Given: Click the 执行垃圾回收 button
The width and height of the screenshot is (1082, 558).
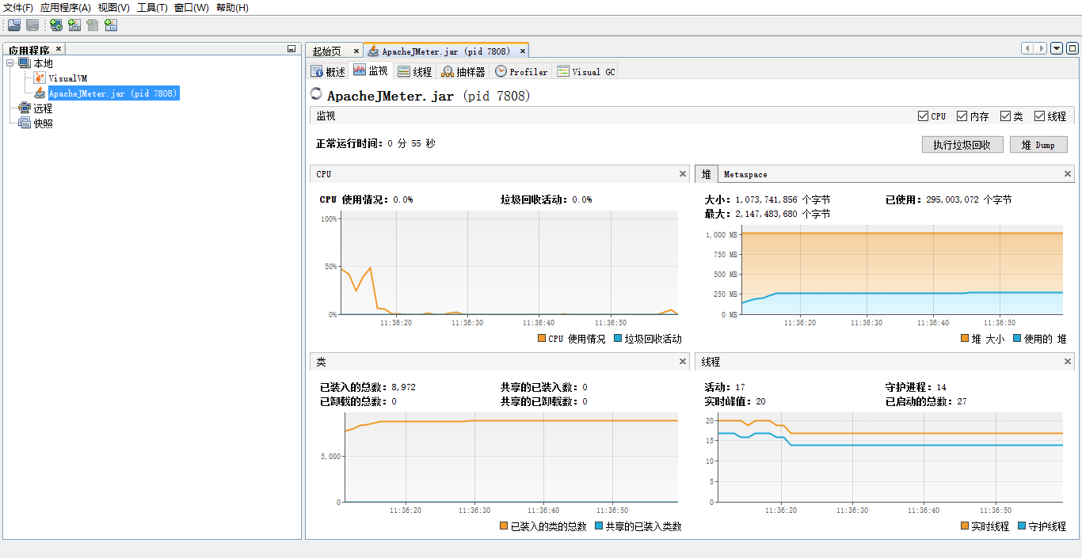Looking at the screenshot, I should (962, 145).
